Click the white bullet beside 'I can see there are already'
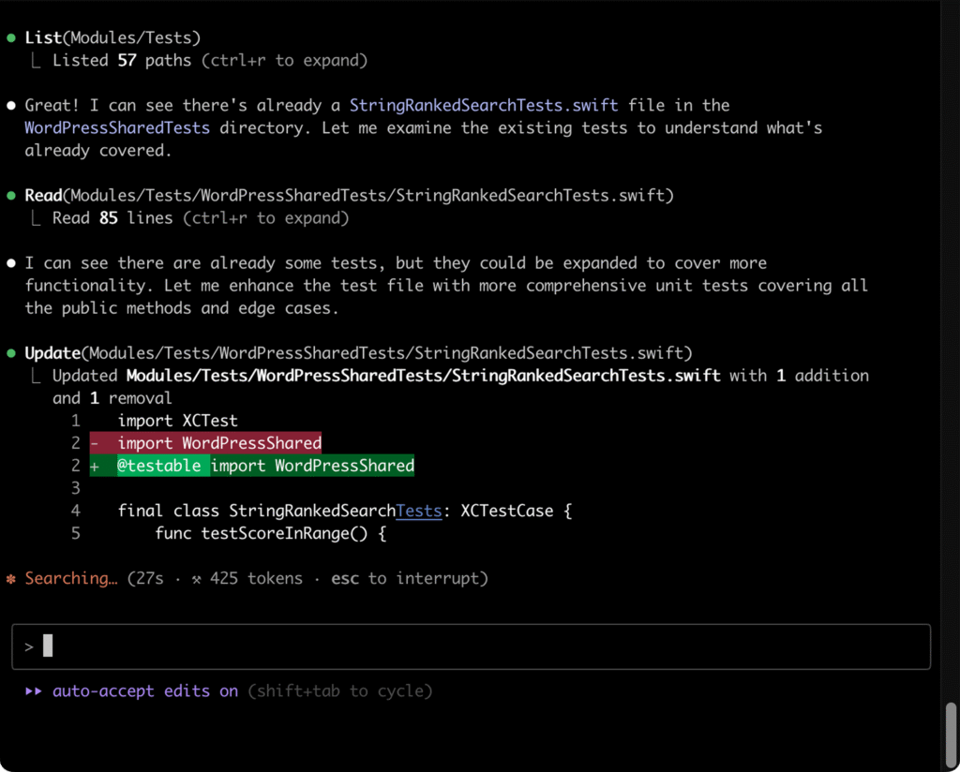The image size is (960, 772). [x=11, y=263]
